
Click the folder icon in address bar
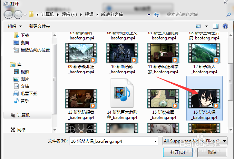coord(31,15)
